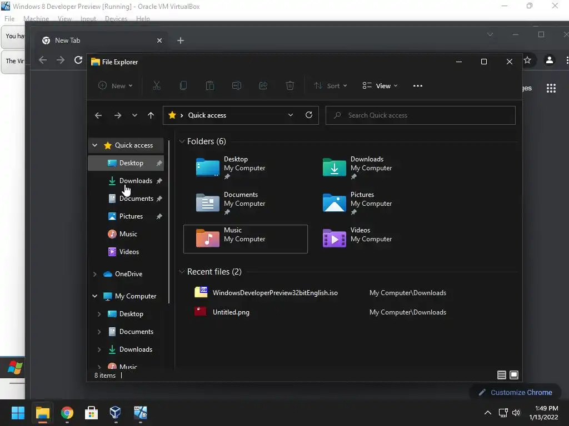Image resolution: width=569 pixels, height=426 pixels.
Task: Click the Cut scissors icon in toolbar
Action: (156, 86)
